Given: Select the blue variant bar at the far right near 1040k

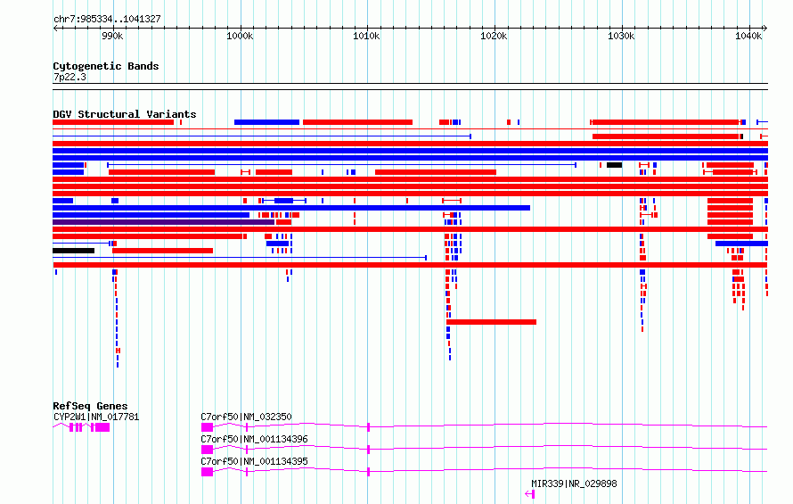Looking at the screenshot, I should pyautogui.click(x=741, y=244).
